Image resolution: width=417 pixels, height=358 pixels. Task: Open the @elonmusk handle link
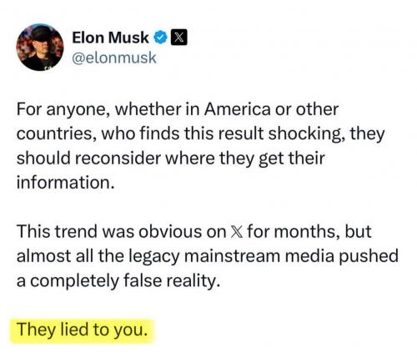(x=114, y=58)
